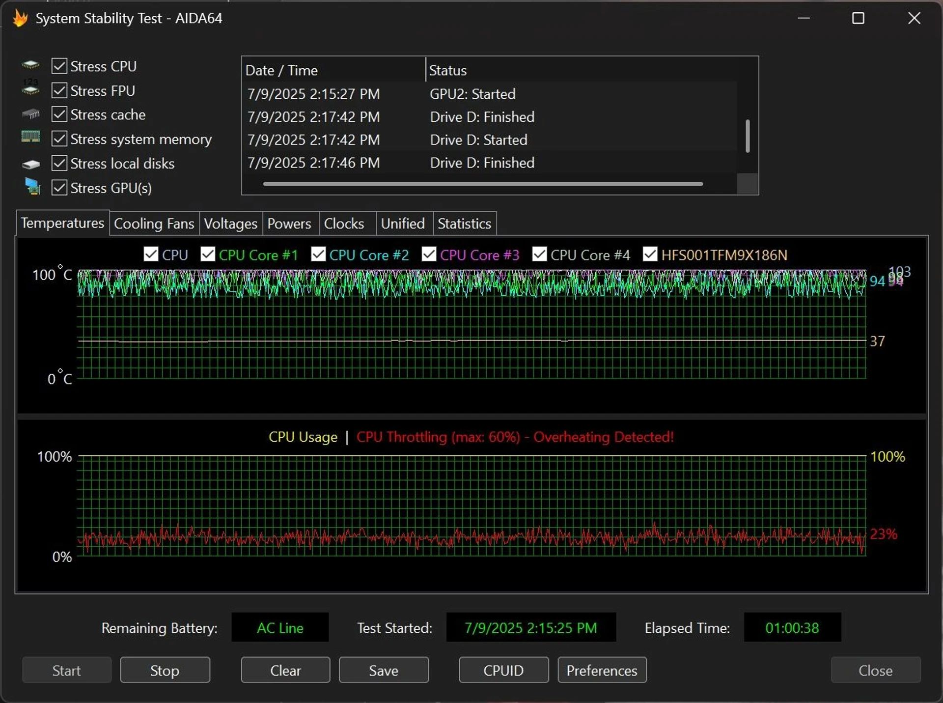
Task: Click the cache chip icon beside Stress cache
Action: tap(30, 114)
